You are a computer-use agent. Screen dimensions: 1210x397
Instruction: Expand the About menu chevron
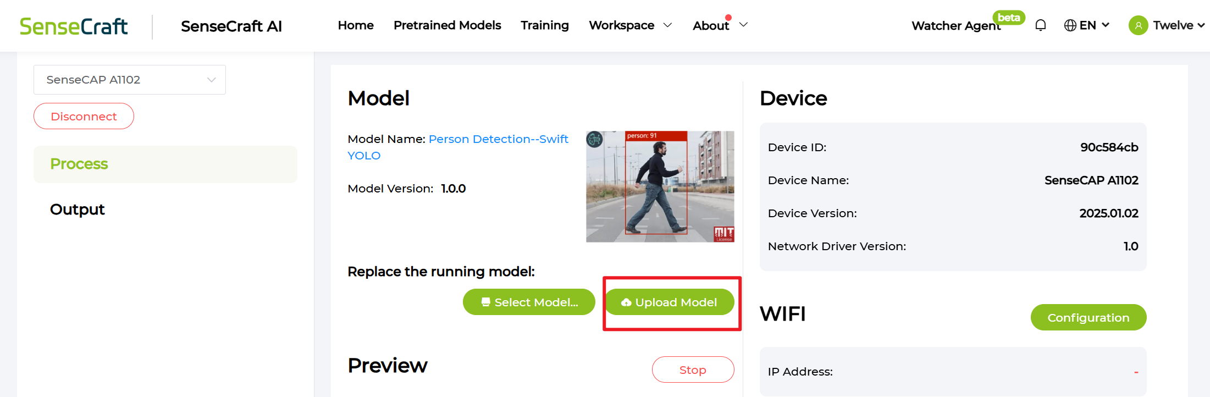(x=743, y=25)
